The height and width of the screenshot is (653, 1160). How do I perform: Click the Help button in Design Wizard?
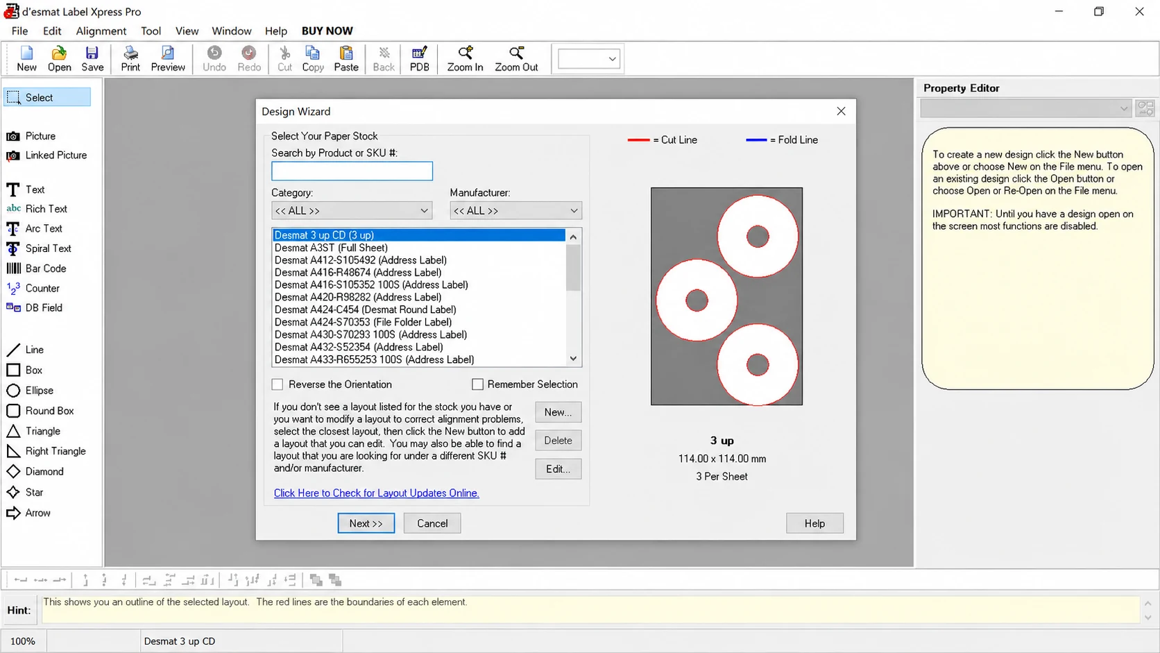pos(814,523)
